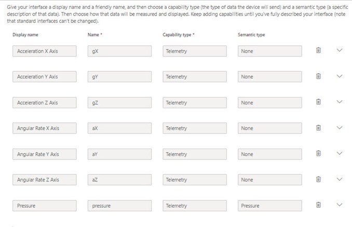352x227 pixels.
Task: Delete the Angular Rate Z Axis capability
Action: [x=318, y=179]
